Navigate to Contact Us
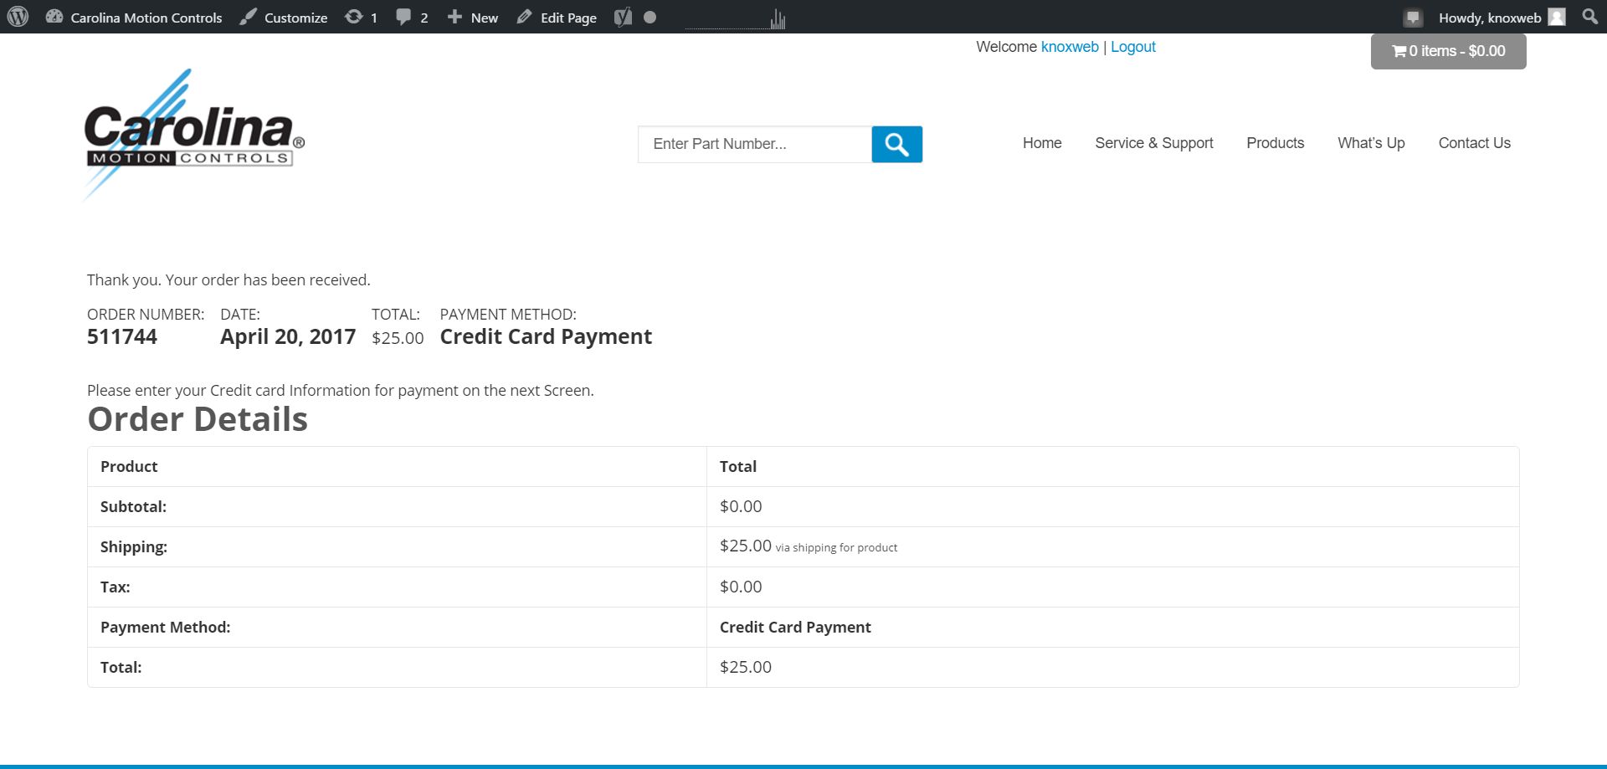This screenshot has height=769, width=1607. coord(1475,143)
